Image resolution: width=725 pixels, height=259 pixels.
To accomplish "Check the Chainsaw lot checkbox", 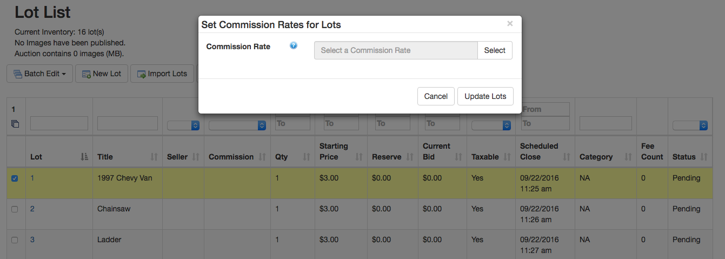I will pyautogui.click(x=15, y=209).
